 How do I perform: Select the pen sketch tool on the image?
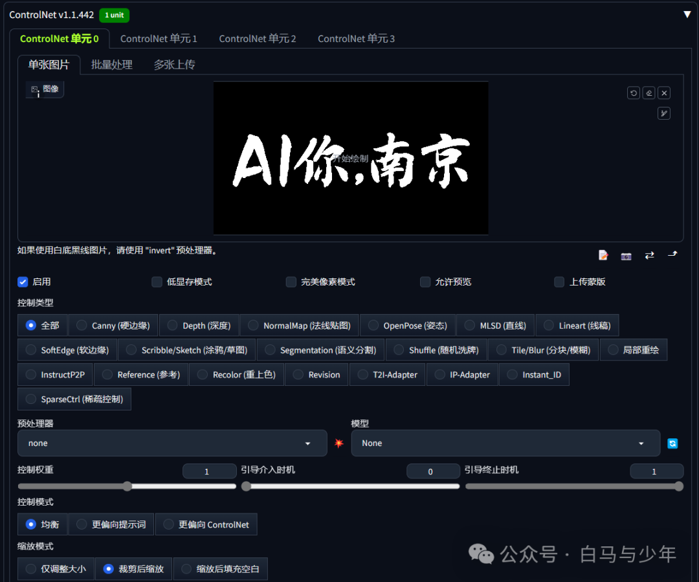tap(663, 113)
